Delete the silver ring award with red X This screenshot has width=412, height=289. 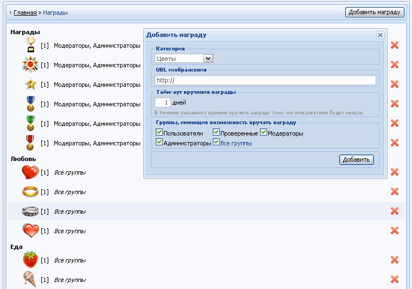[395, 211]
